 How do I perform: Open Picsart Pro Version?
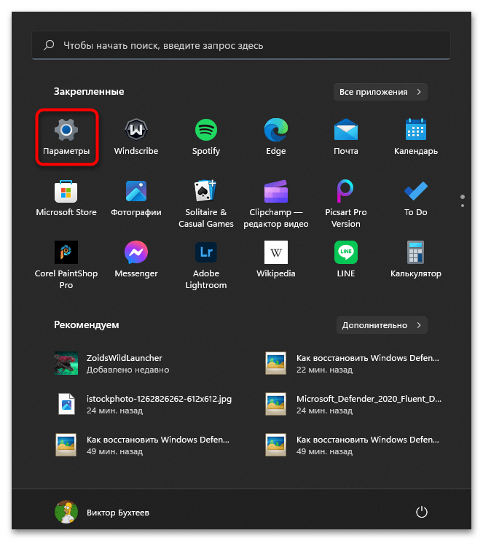[x=346, y=203]
